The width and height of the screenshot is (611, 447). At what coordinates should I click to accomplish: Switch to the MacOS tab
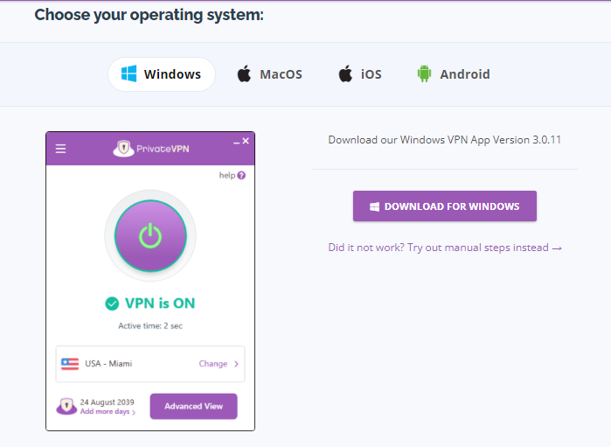click(x=270, y=74)
